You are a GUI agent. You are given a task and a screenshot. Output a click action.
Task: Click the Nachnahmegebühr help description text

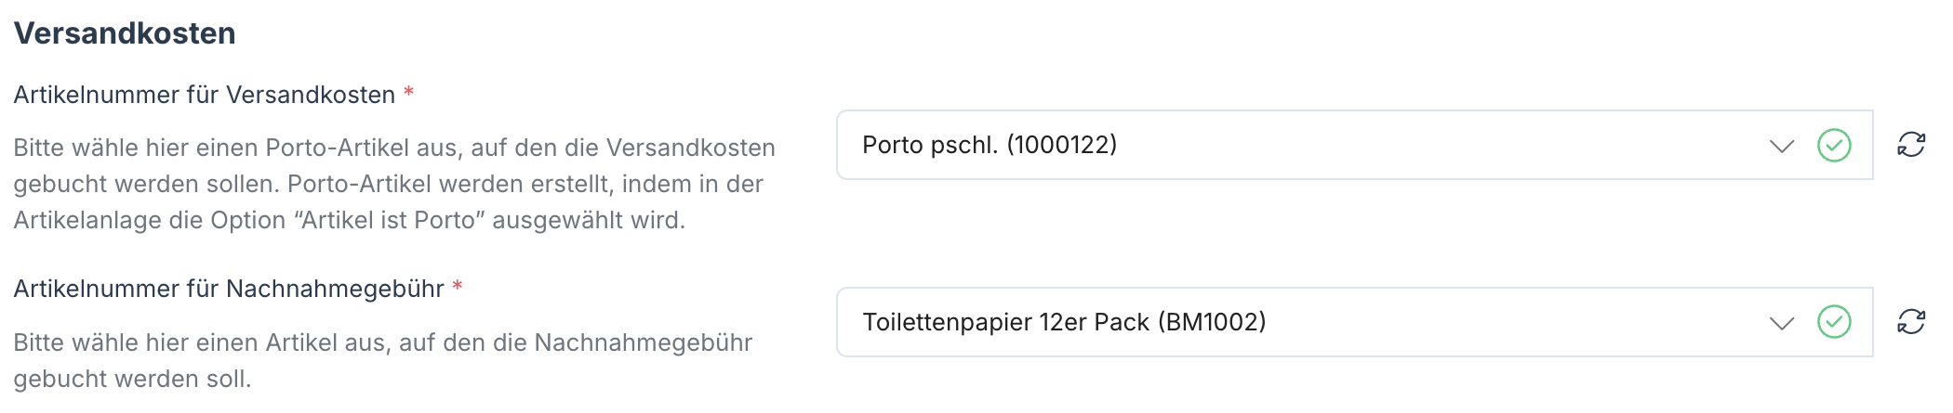point(382,342)
